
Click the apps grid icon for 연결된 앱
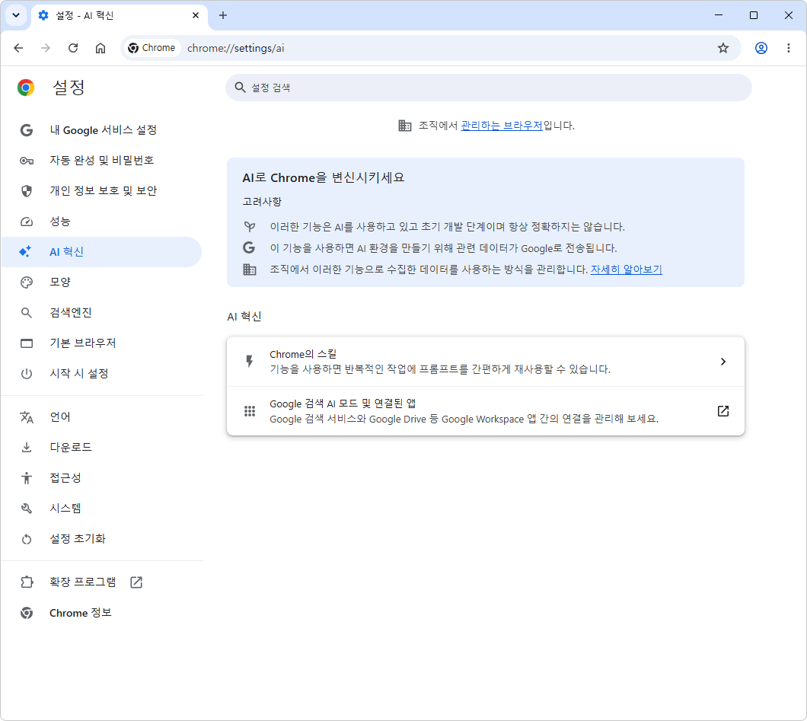250,411
